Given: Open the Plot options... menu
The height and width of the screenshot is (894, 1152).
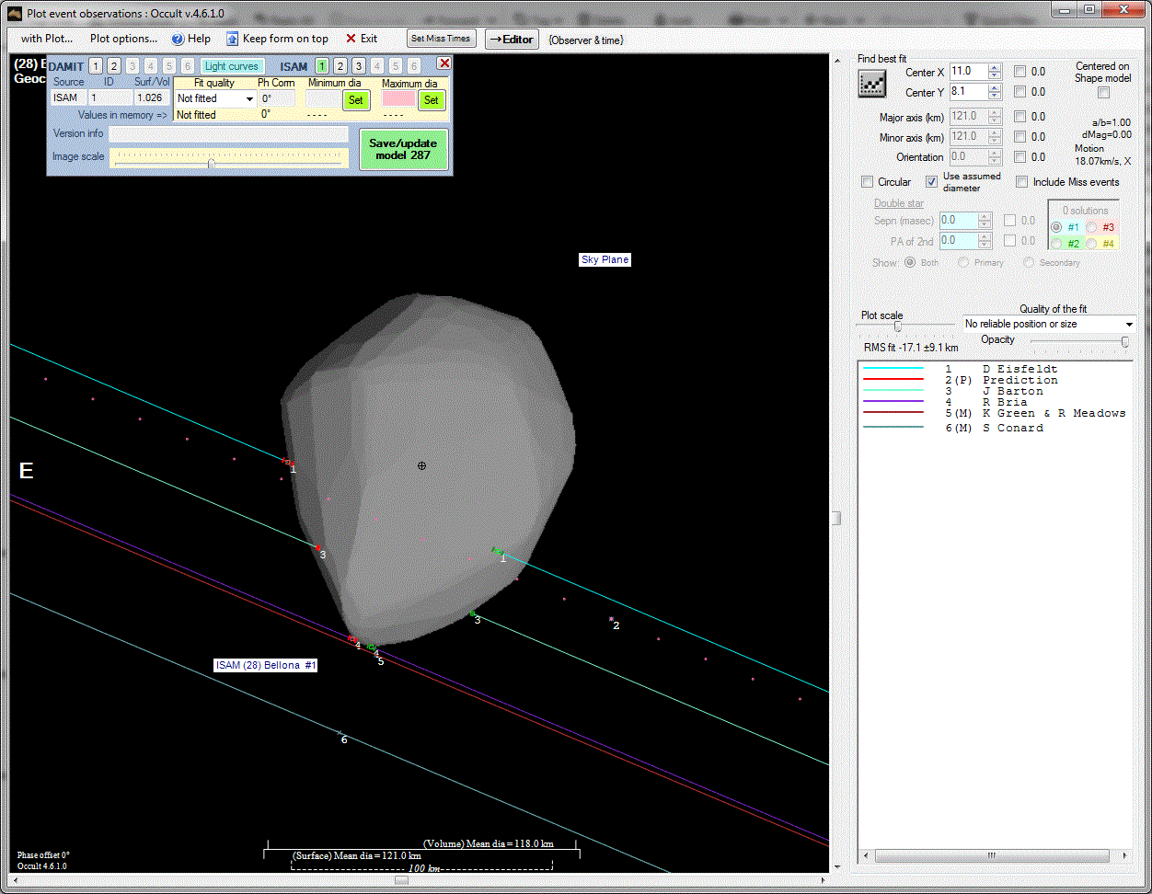Looking at the screenshot, I should [x=123, y=39].
